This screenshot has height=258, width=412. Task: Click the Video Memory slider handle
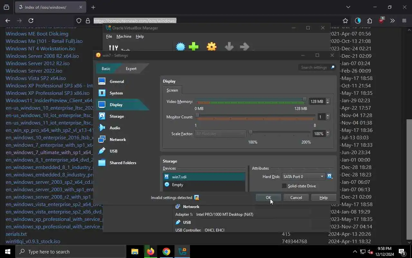pyautogui.click(x=304, y=100)
